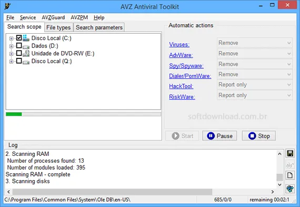Switch to the File types tab

(58, 27)
